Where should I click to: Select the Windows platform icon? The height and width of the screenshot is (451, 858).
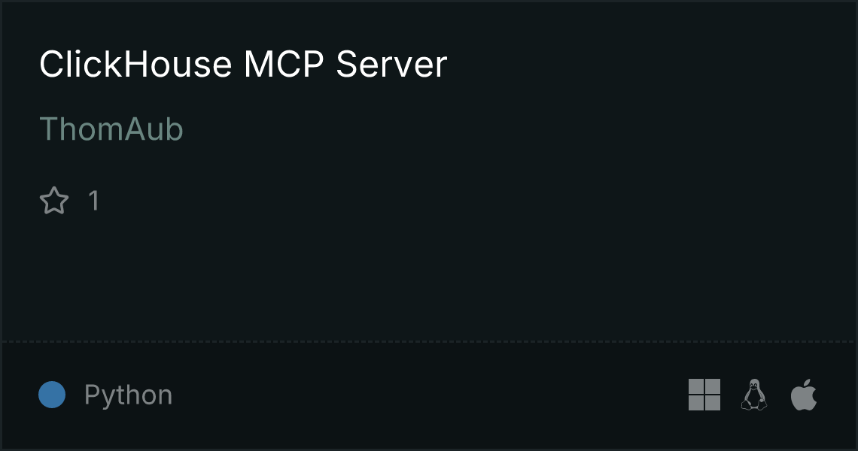tap(704, 395)
